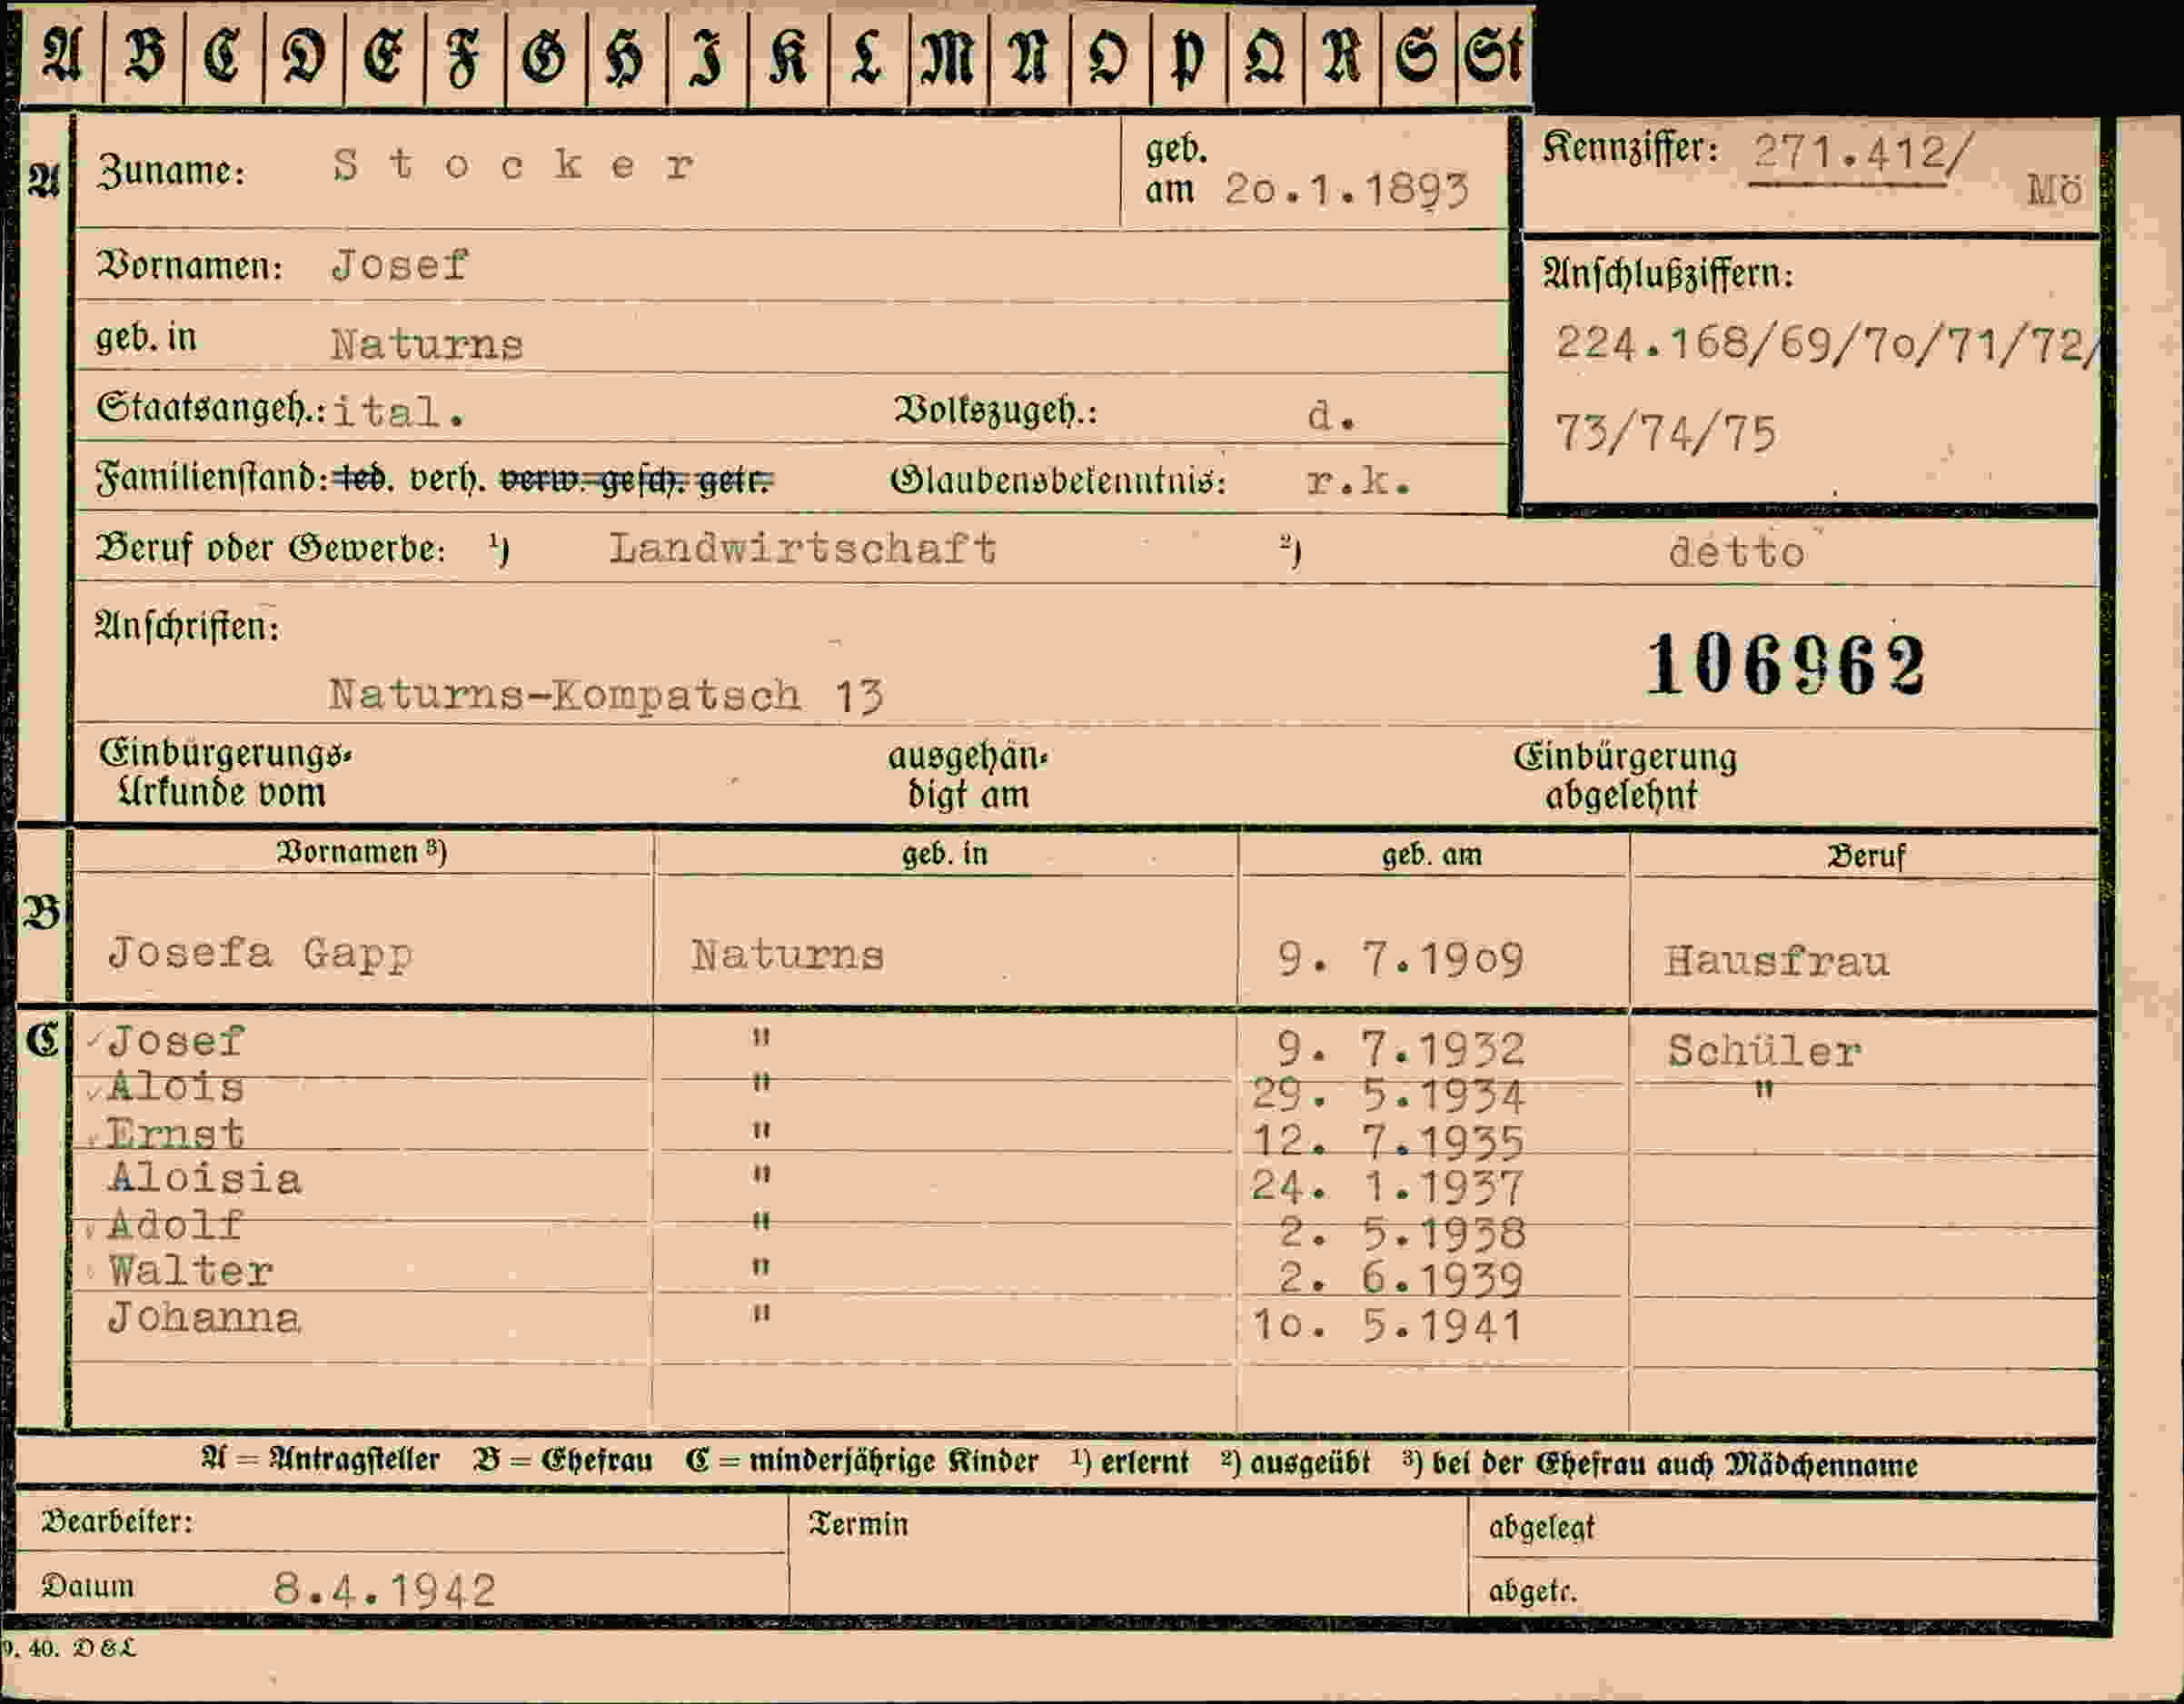Viewport: 2184px width, 1704px height.
Task: Select the learned trade "Landwirtschaft"
Action: [802, 548]
